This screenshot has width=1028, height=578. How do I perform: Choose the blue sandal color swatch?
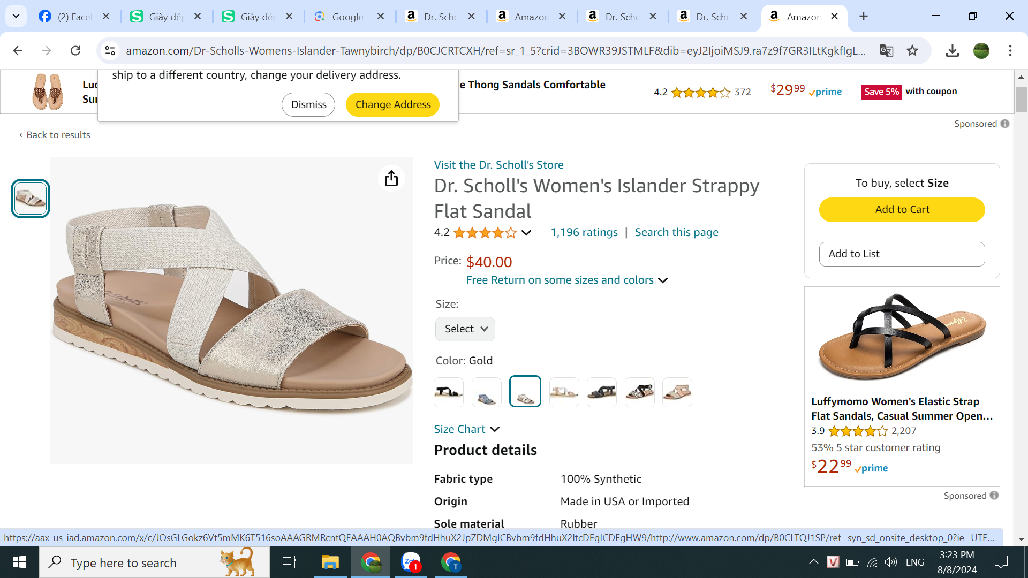tap(486, 392)
